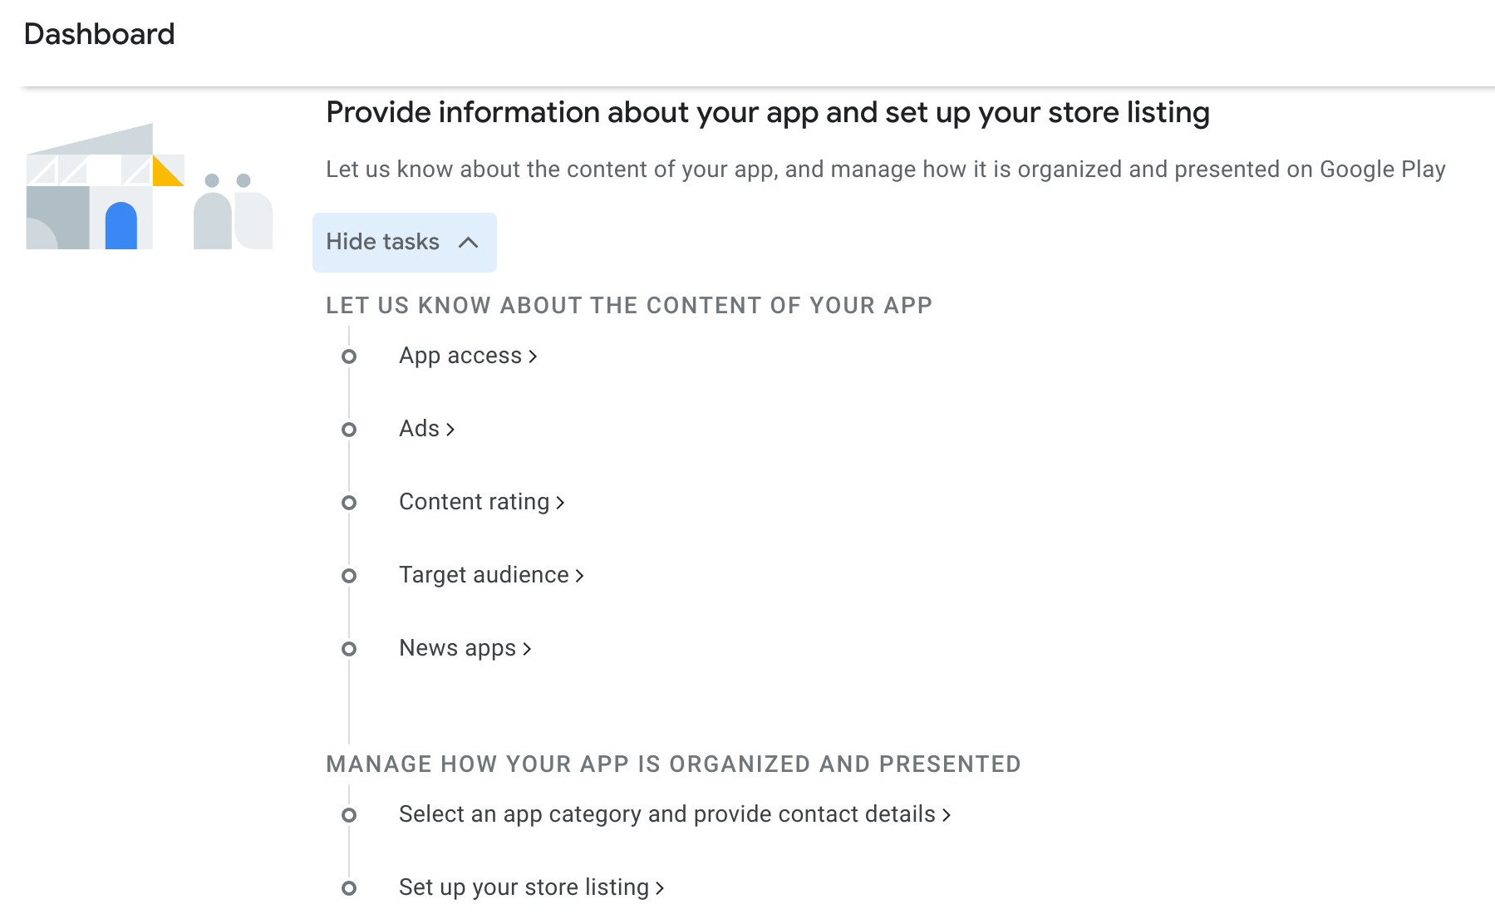1495x919 pixels.
Task: Click the arrow next to Content rating
Action: pos(560,503)
